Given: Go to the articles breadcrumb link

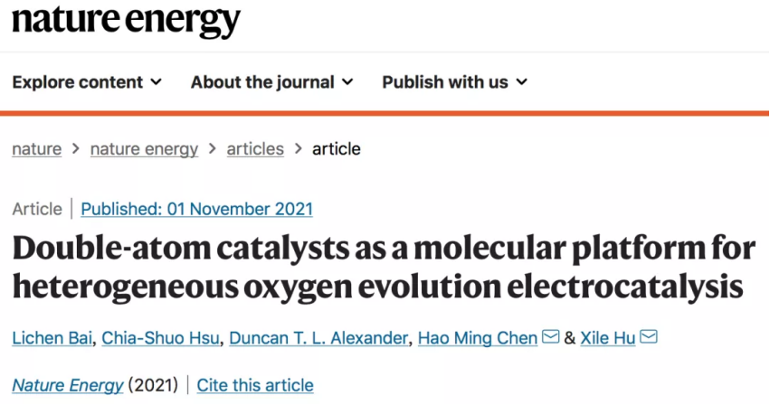Looking at the screenshot, I should [255, 149].
